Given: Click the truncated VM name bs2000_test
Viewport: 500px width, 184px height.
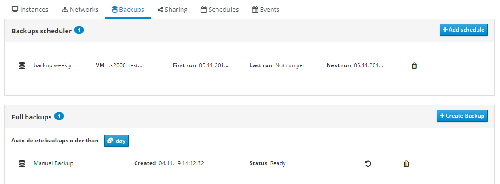Looking at the screenshot, I should coord(125,65).
